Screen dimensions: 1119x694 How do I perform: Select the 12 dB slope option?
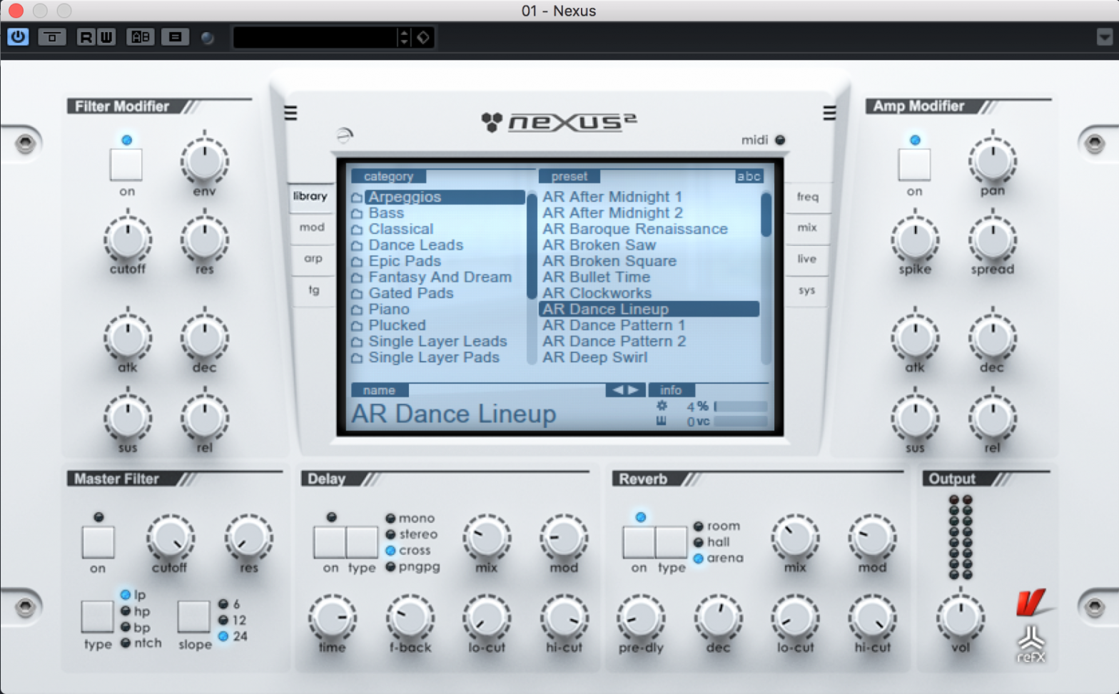tap(232, 621)
